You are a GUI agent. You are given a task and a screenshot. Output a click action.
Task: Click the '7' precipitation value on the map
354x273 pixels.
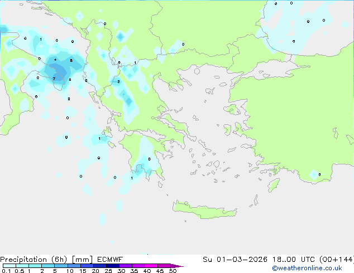54,79
